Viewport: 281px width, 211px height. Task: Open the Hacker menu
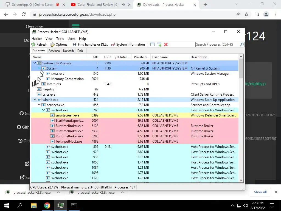coord(36,39)
